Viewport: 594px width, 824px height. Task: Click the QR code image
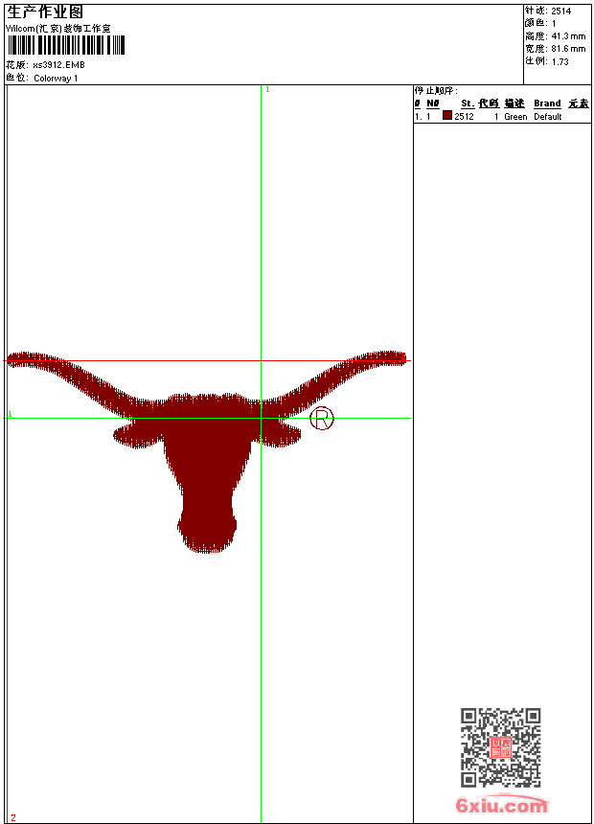pyautogui.click(x=501, y=747)
